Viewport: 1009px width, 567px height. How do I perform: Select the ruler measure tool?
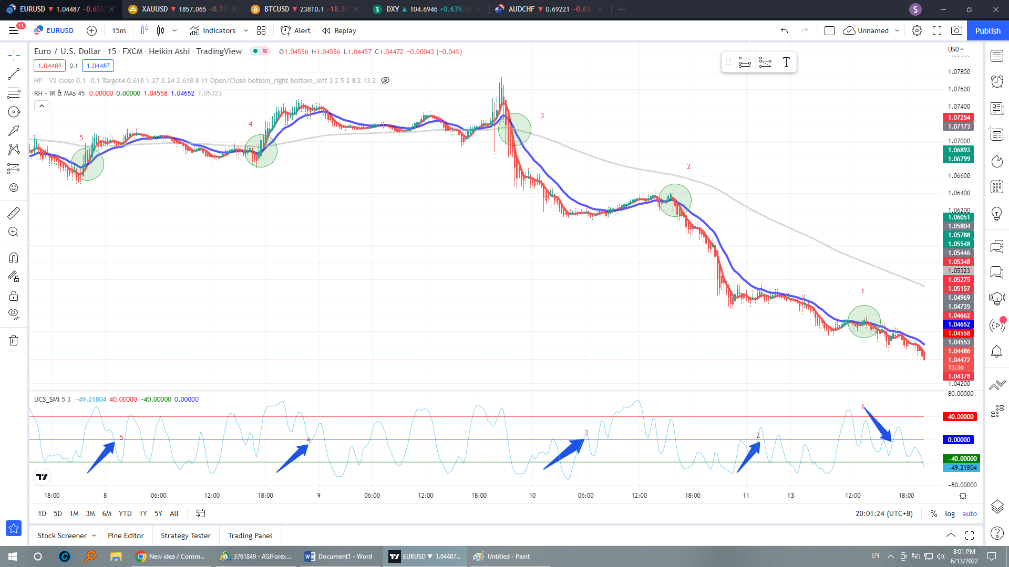pyautogui.click(x=14, y=213)
